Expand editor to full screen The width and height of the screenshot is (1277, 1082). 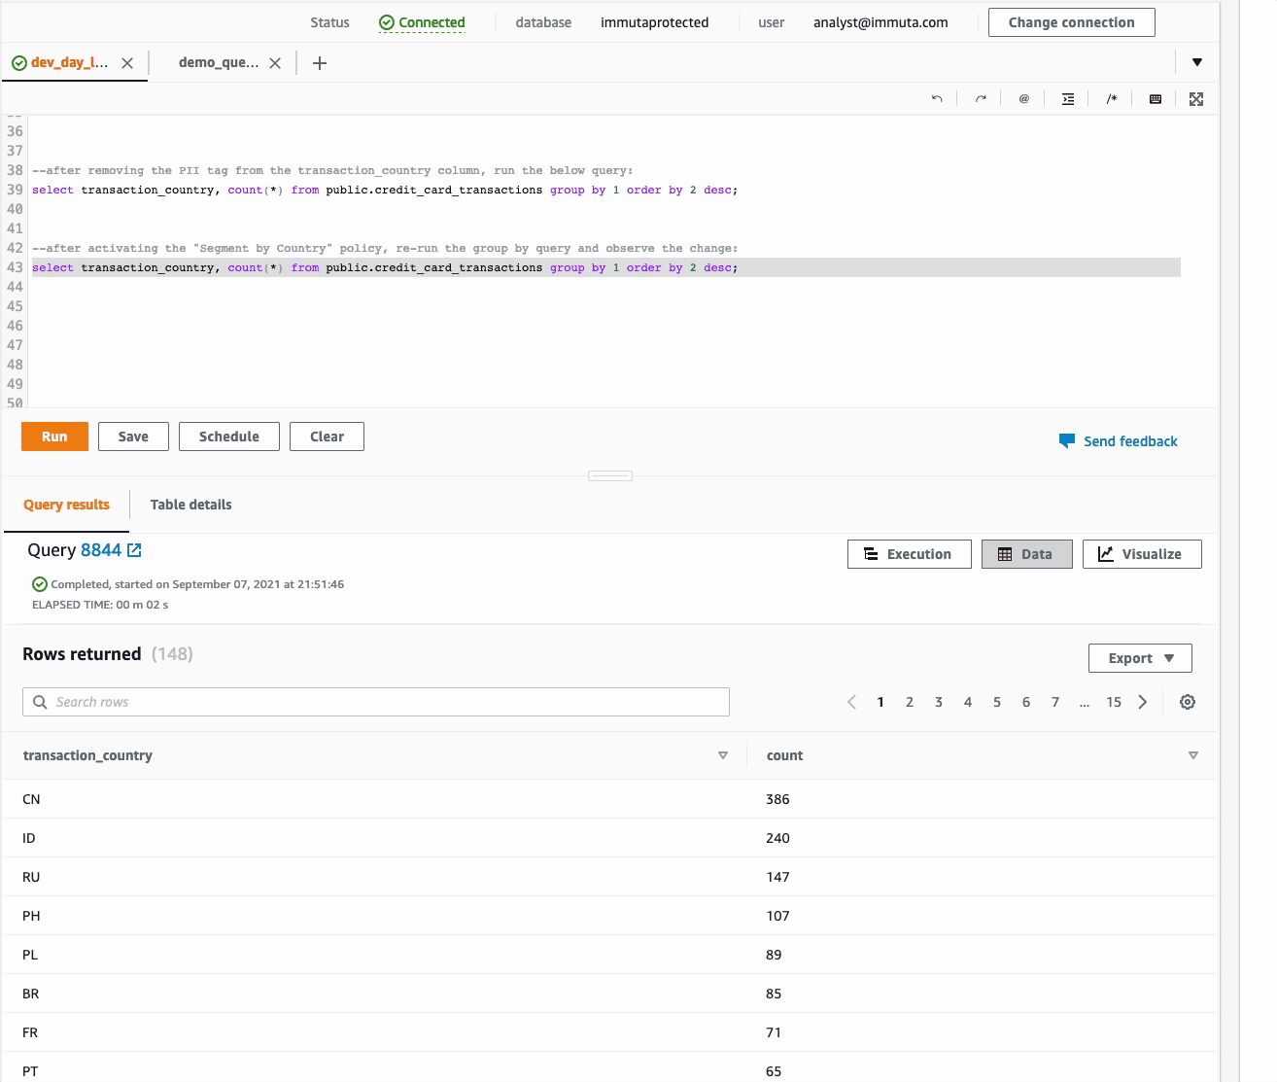1196,99
